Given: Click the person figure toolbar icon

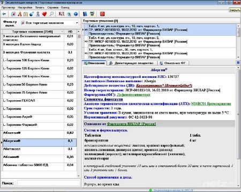Looking at the screenshot, I should 37,14.
